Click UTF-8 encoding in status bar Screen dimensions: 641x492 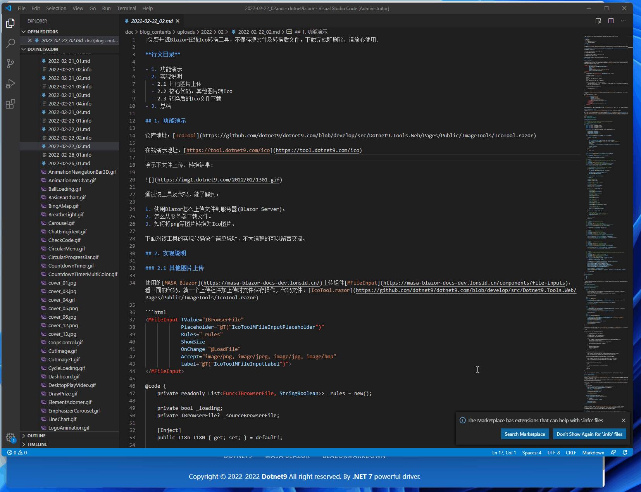click(x=553, y=452)
